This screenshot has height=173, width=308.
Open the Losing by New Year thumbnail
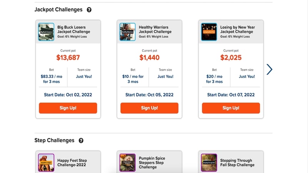click(209, 32)
